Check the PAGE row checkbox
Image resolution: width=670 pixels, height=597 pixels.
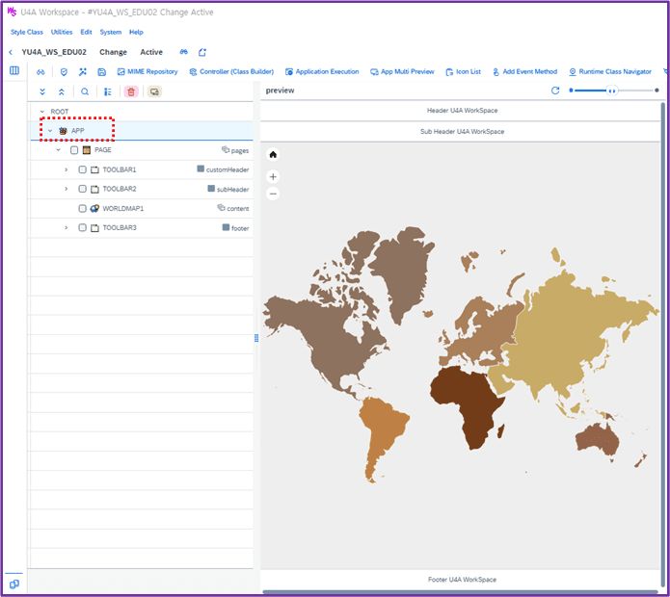(x=74, y=150)
